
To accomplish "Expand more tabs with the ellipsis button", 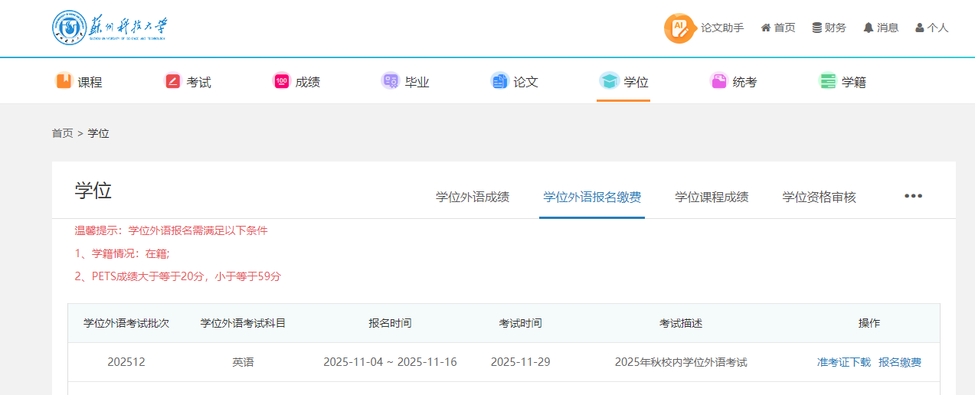I will tap(913, 196).
